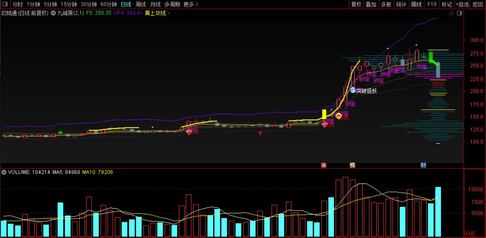
Task: Click the 涨 event marker
Action: tap(324, 165)
